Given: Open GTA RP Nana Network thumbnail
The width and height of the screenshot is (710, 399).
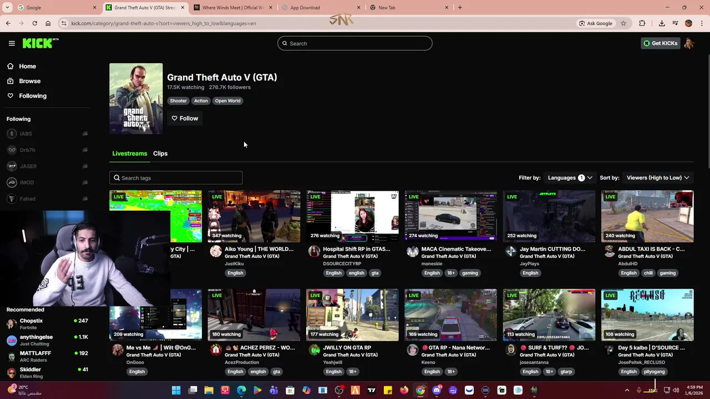Looking at the screenshot, I should pyautogui.click(x=450, y=315).
